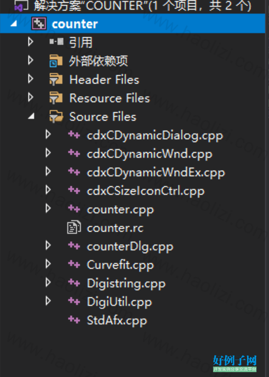The width and height of the screenshot is (269, 377).
Task: Click the C++ icon of cdxCDynamicWnd.cpp
Action: coord(74,153)
